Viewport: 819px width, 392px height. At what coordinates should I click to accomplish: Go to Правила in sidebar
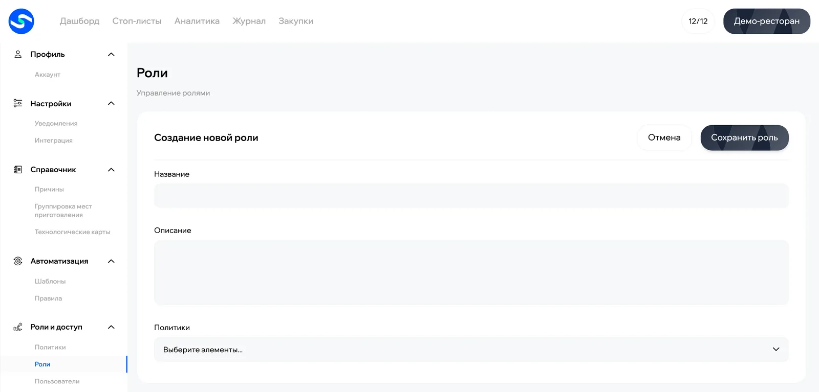[x=48, y=298]
